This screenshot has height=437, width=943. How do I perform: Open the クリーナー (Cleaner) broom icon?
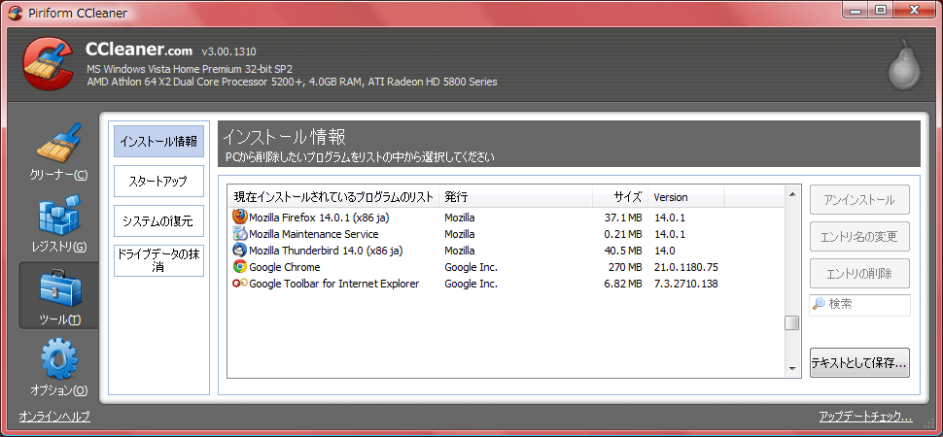point(58,145)
